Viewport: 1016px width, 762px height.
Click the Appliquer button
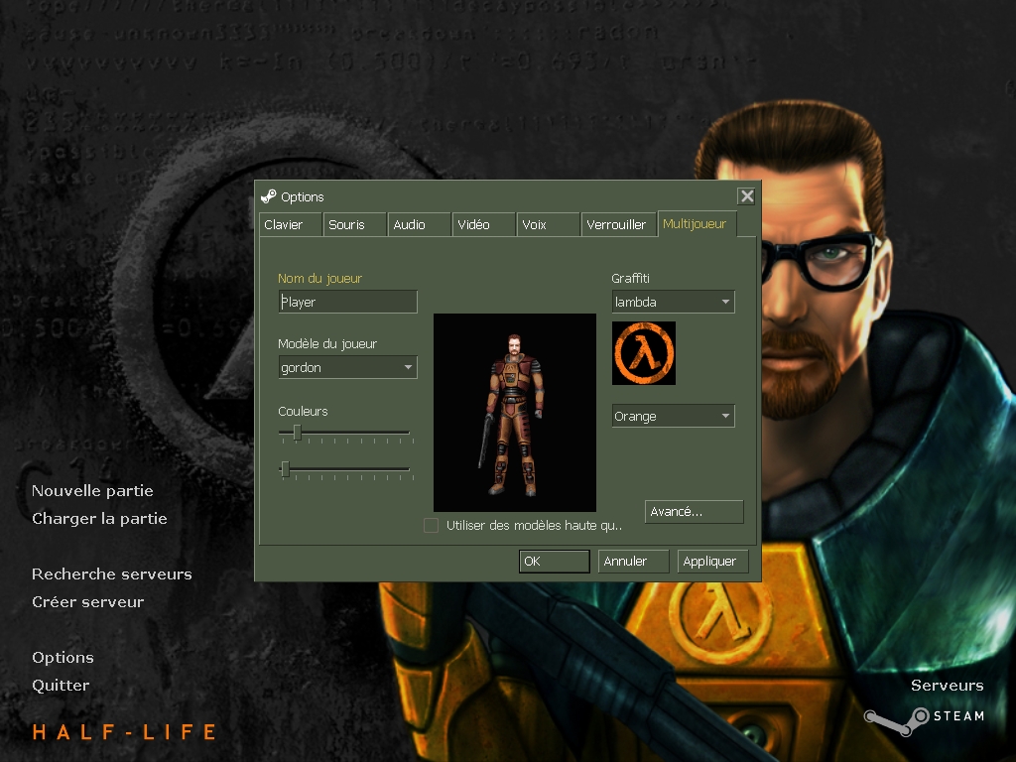(710, 562)
